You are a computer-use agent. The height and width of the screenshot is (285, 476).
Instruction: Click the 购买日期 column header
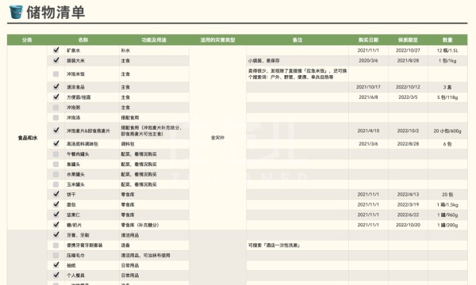368,40
